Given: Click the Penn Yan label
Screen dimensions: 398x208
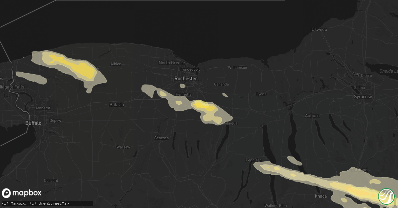Looking at the screenshot, I should tap(254, 160).
